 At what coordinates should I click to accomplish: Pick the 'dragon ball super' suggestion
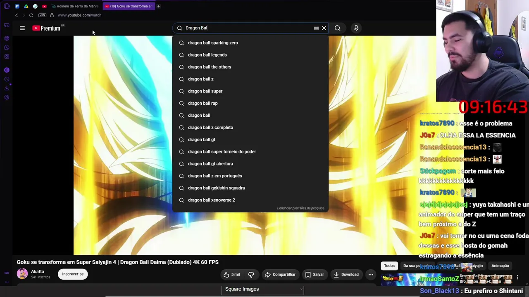(x=250, y=91)
